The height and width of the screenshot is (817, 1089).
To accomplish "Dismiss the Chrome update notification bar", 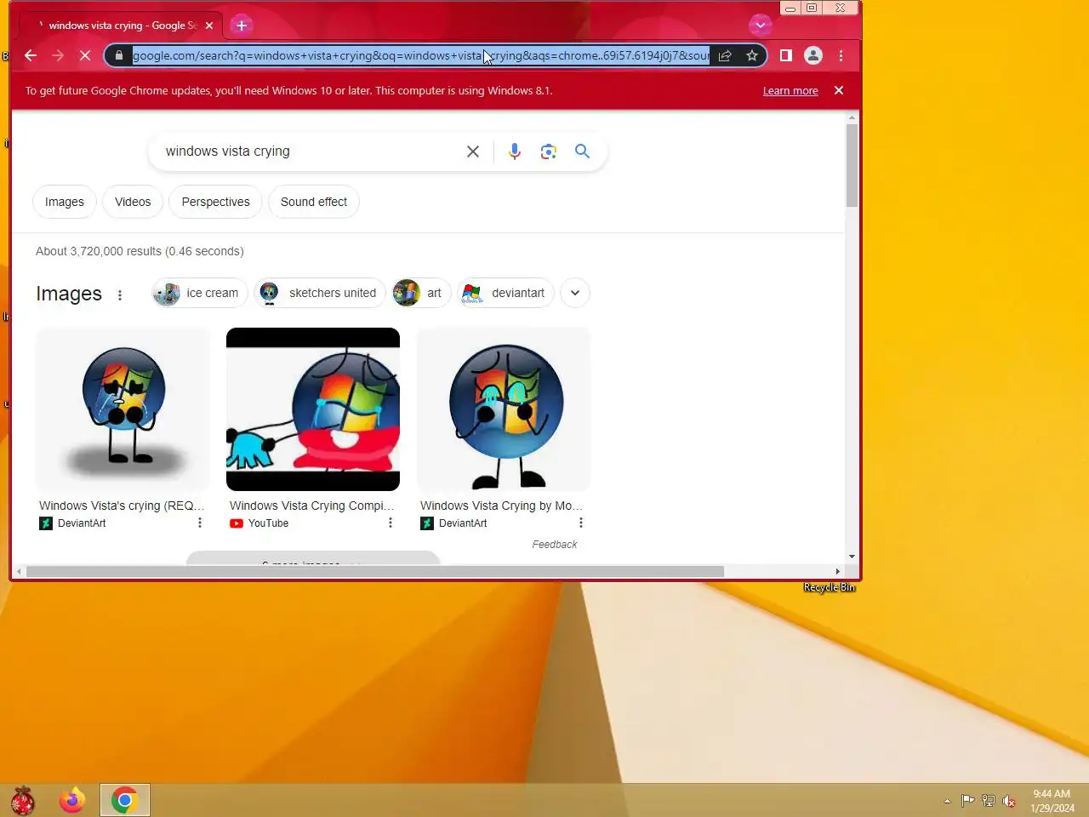I will (839, 90).
